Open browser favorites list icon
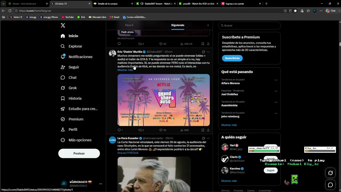Image resolution: width=341 pixels, height=192 pixels. coord(308,11)
